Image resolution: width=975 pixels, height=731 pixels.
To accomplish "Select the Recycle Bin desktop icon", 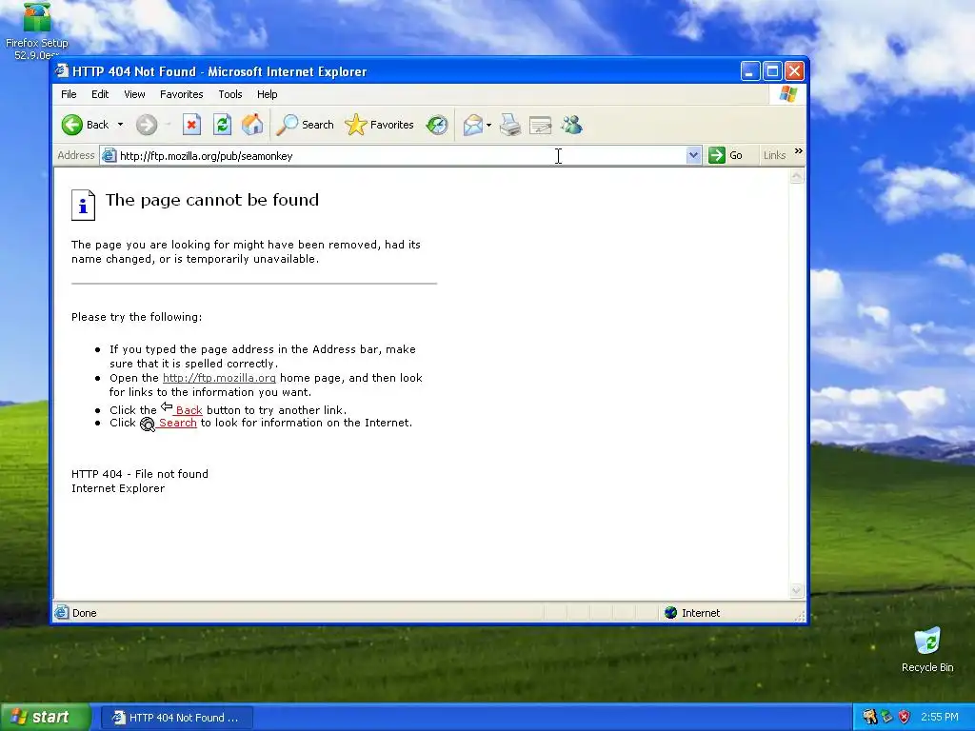I will coord(927,649).
